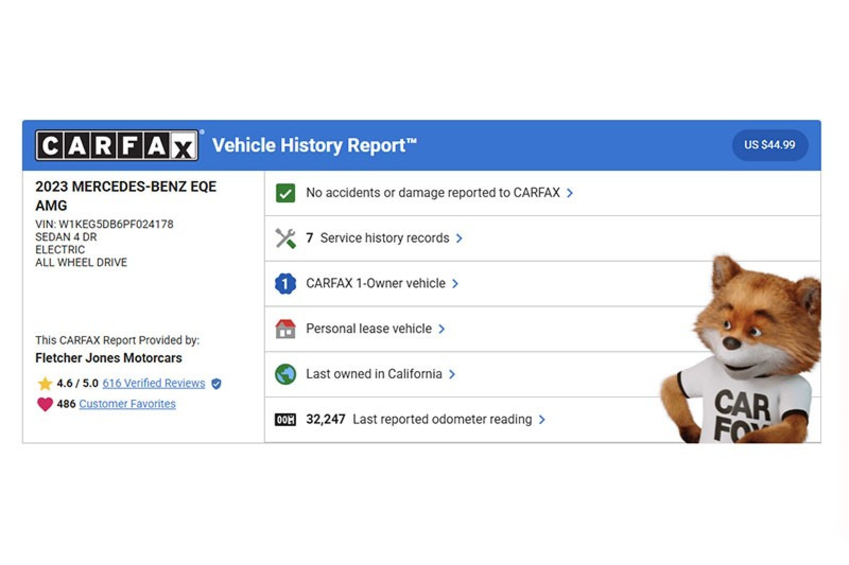The image size is (849, 565).
Task: Click the US $44.99 price button
Action: (769, 145)
